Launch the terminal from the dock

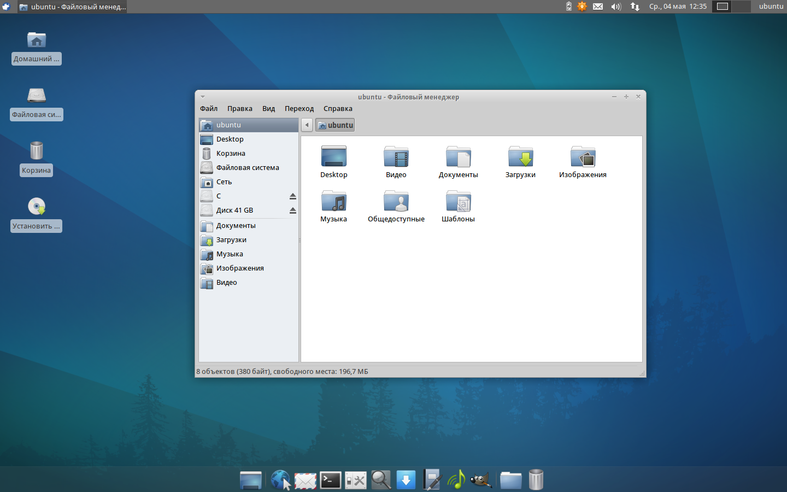tap(331, 481)
